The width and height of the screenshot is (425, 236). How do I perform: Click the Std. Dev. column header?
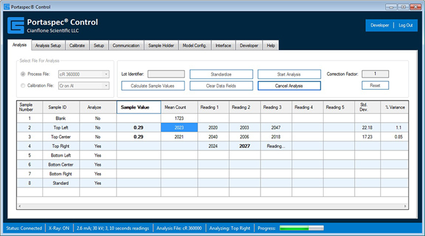point(367,107)
